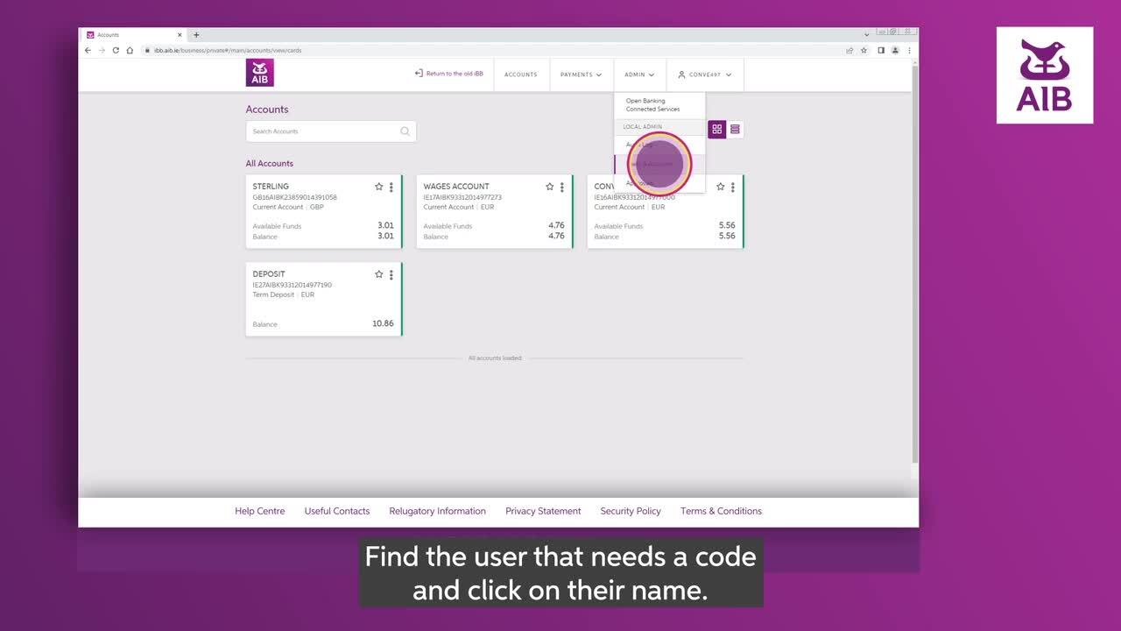Screen dimensions: 1121x631
Task: Switch to list view of accounts
Action: (x=735, y=130)
